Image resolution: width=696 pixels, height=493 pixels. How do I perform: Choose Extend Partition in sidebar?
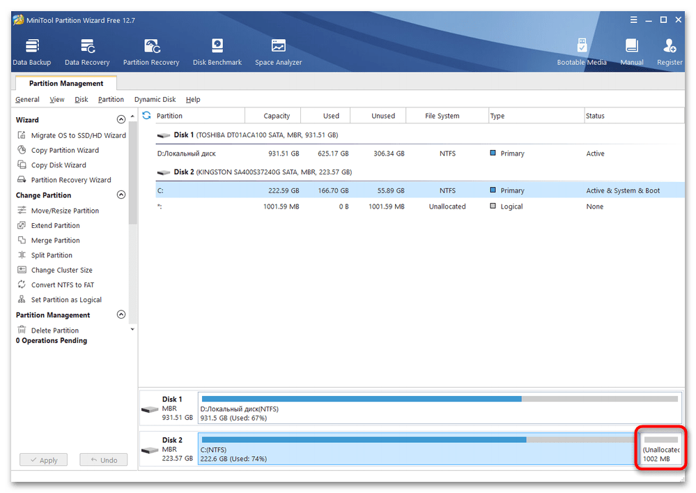[x=55, y=225]
